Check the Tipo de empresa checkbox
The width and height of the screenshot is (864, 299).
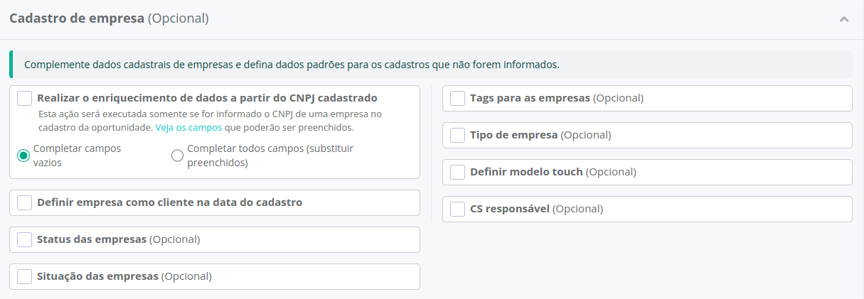[458, 135]
